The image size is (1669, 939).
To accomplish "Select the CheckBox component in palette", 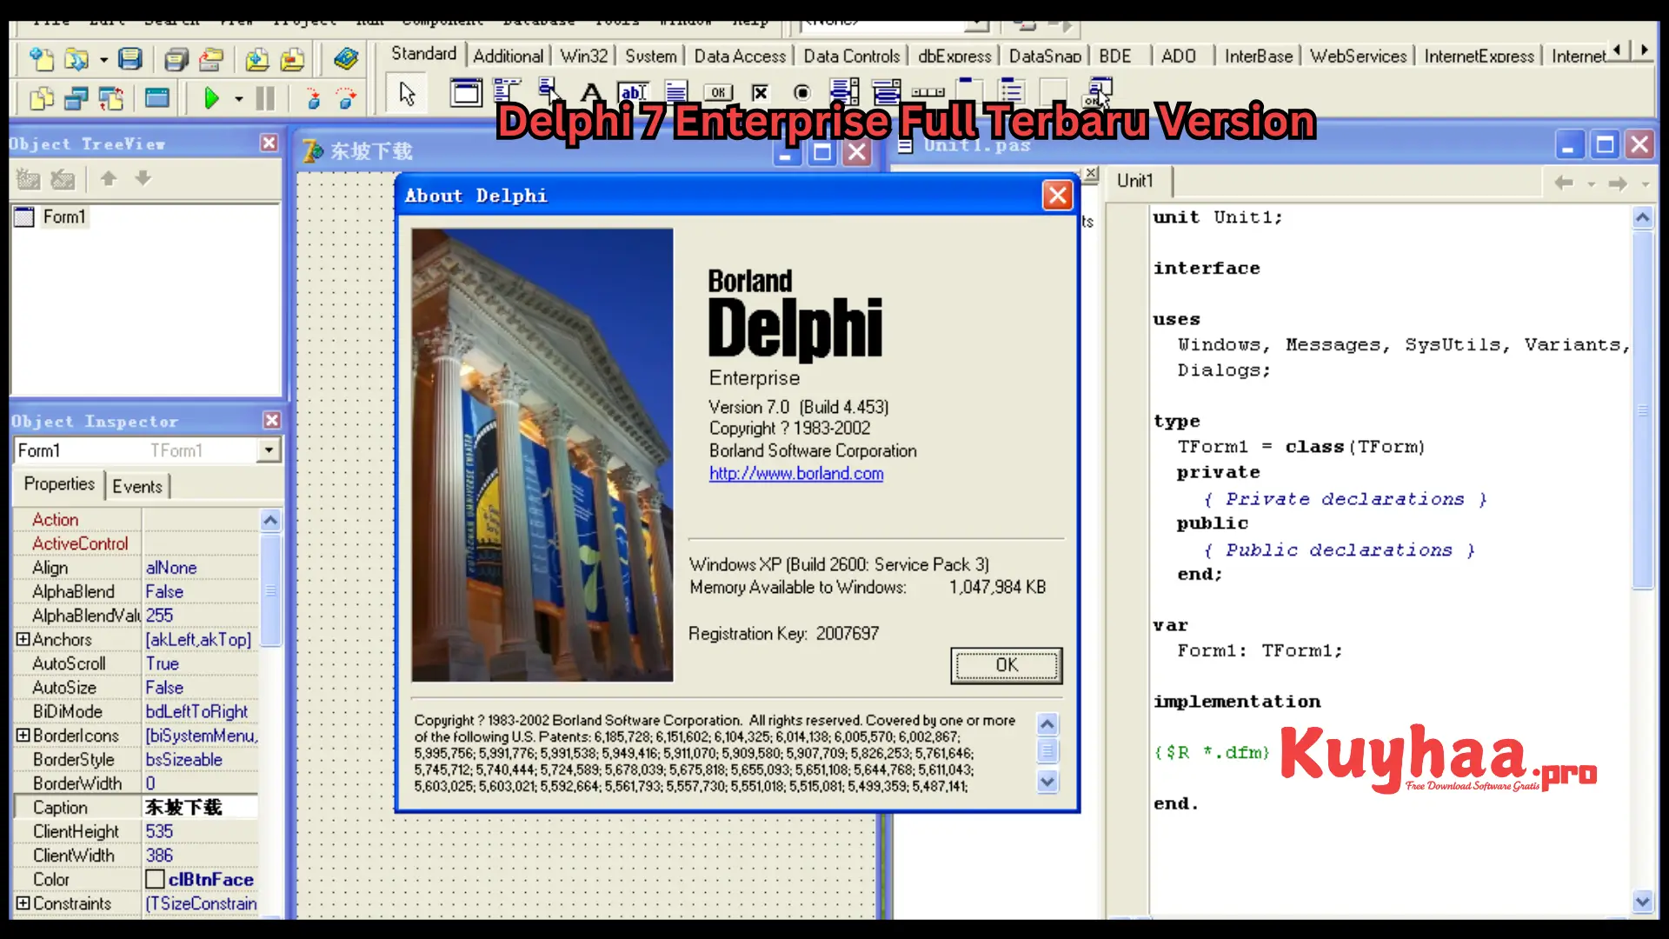I will coord(760,92).
